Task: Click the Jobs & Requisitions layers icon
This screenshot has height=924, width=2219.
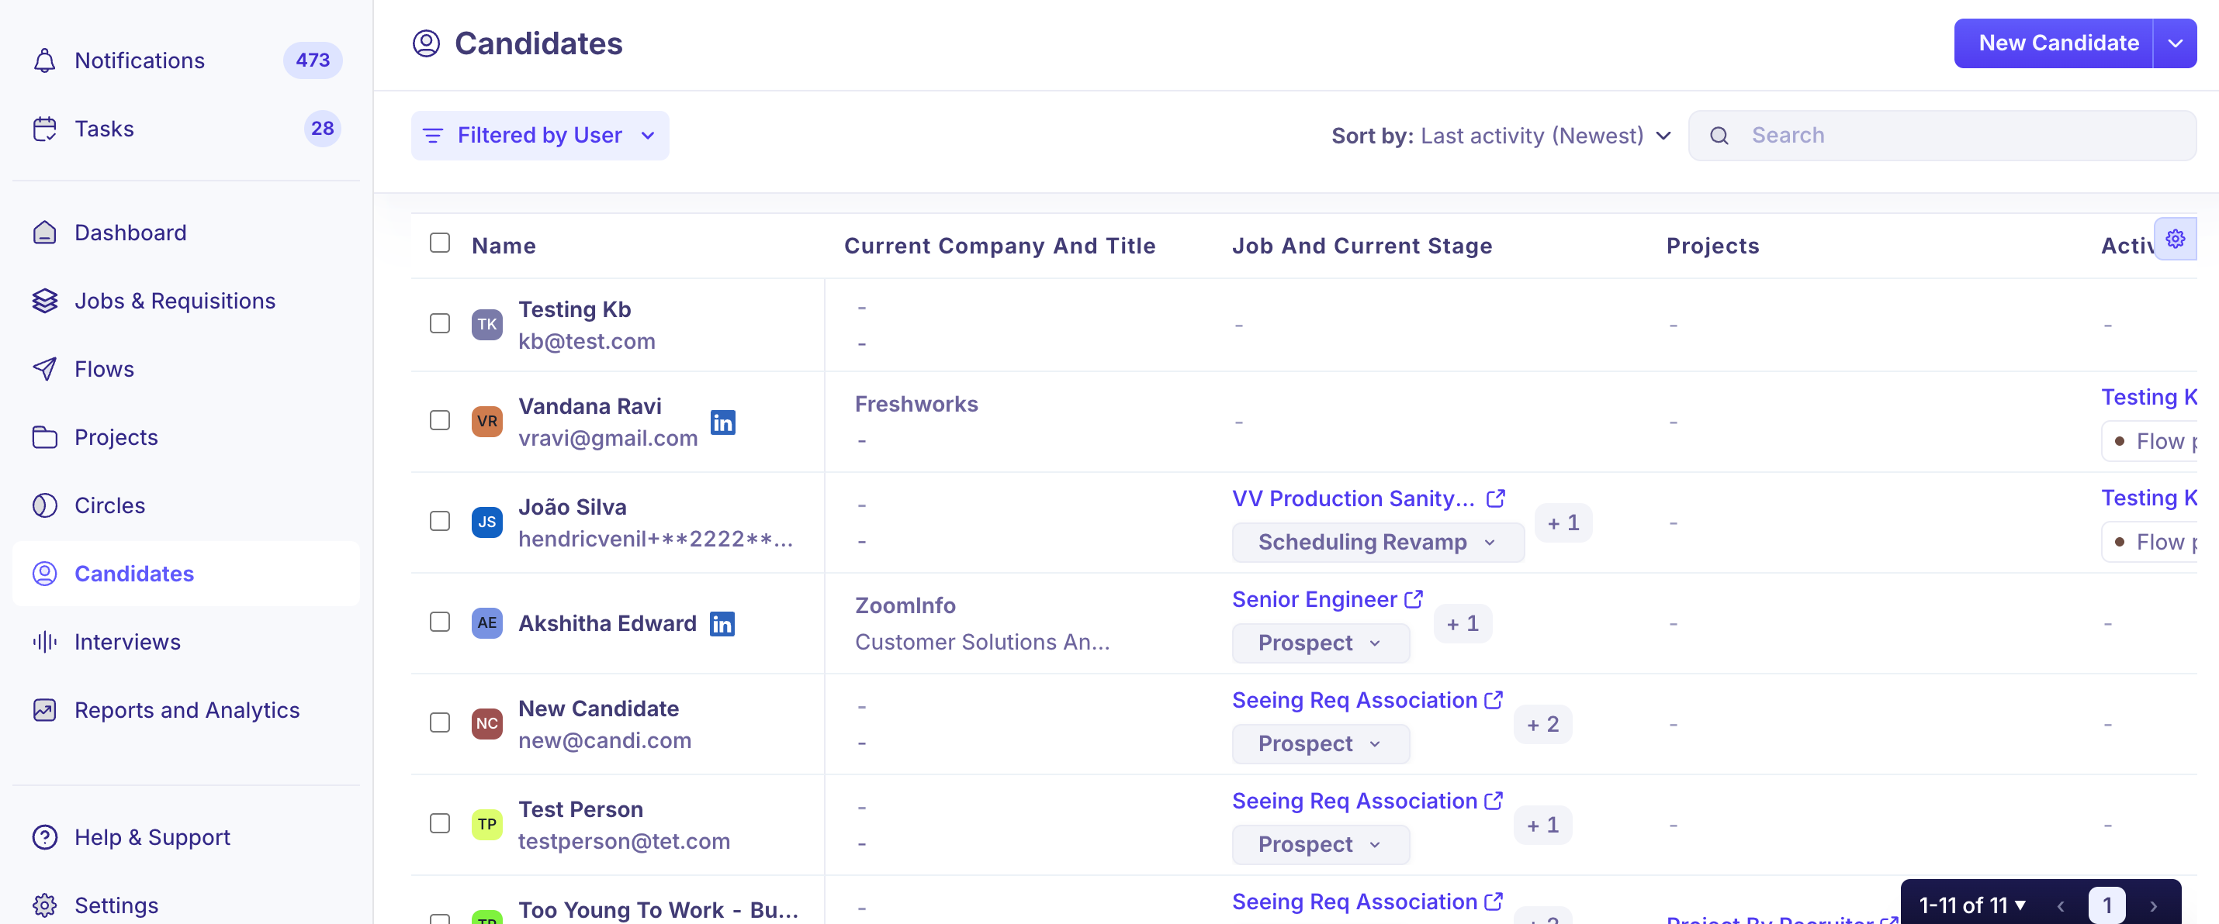Action: coord(45,300)
